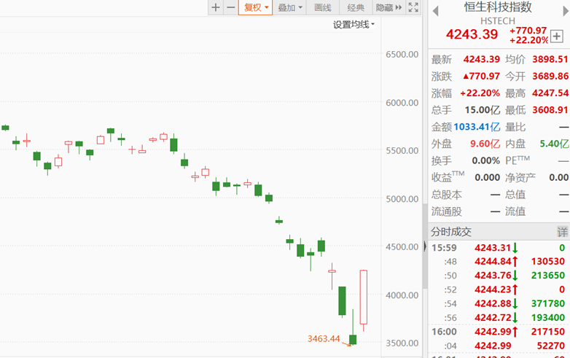
Task: Click the 均价 value 3898.51
Action: [550, 59]
